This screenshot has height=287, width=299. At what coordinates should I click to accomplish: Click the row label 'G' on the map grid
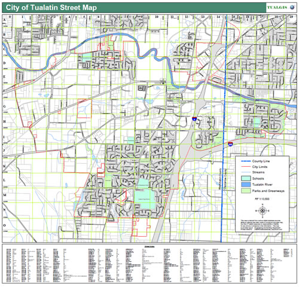[x=4, y=106]
